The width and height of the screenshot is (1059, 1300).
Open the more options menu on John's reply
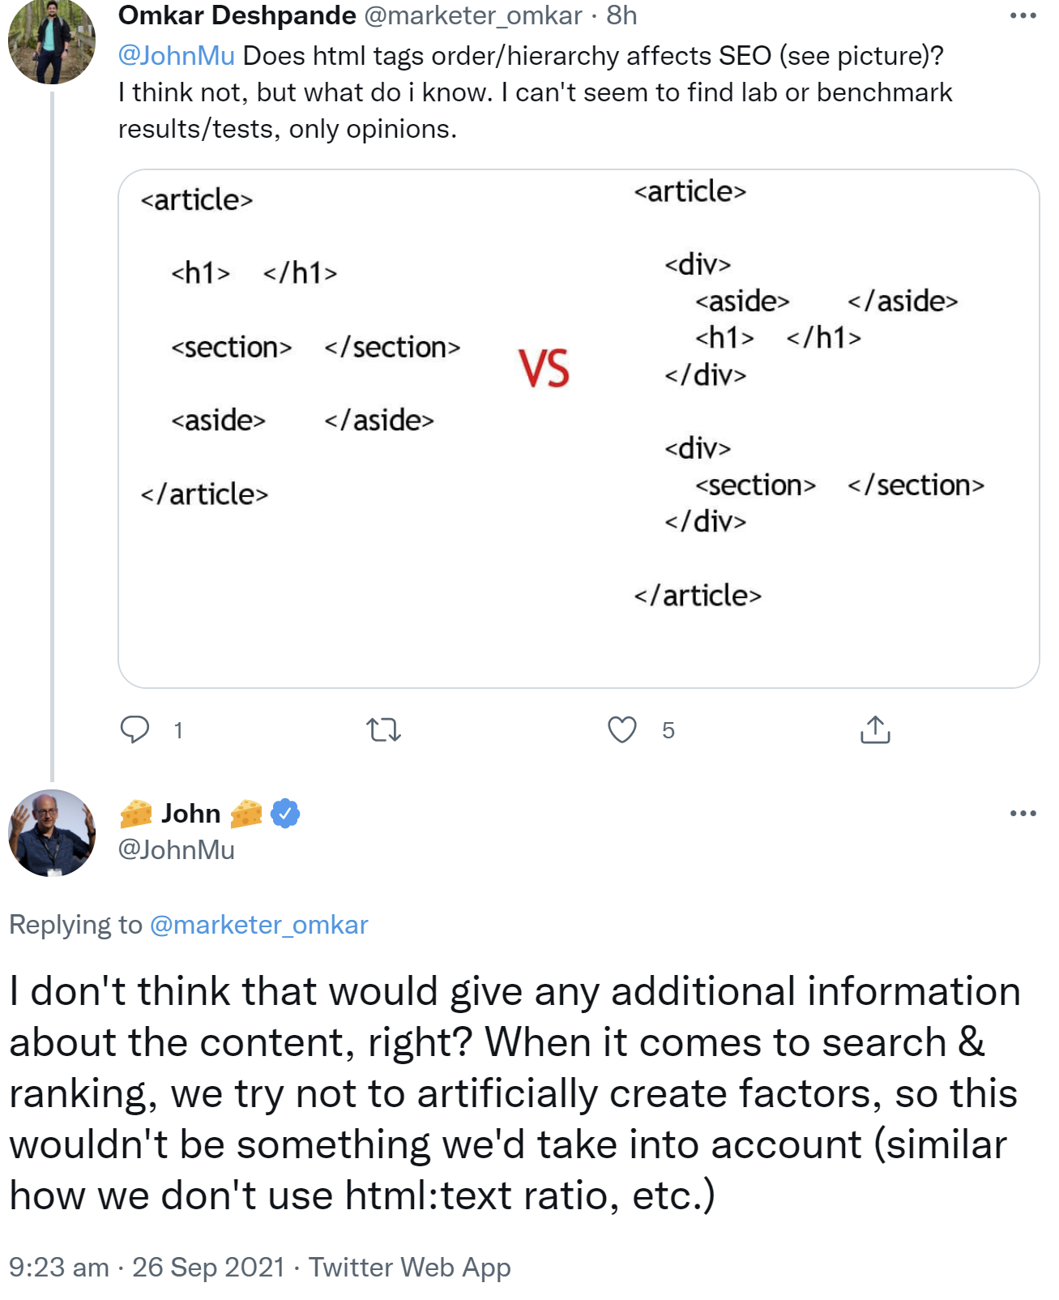(x=1024, y=814)
